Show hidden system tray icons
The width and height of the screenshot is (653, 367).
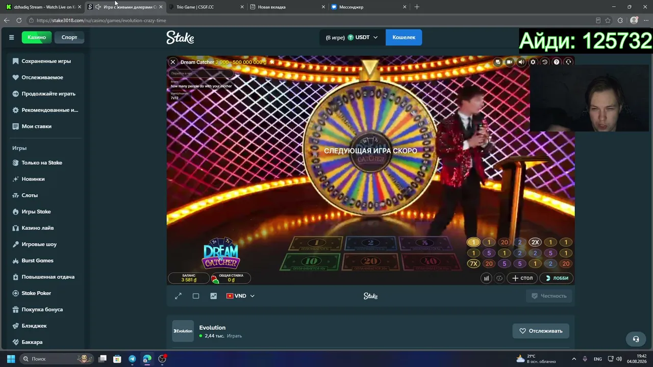[574, 359]
